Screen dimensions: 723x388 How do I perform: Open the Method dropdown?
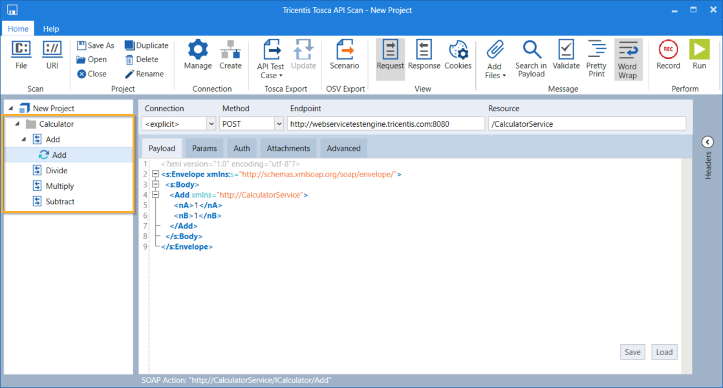(279, 124)
